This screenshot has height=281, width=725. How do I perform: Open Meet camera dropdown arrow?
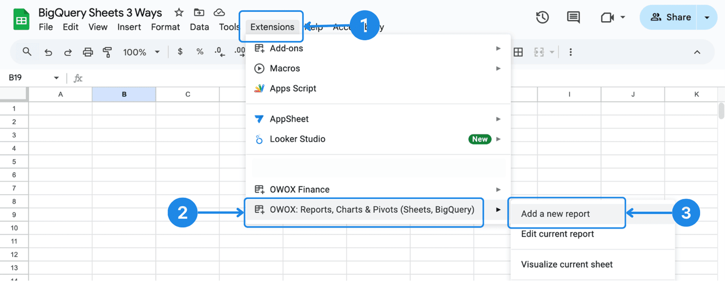623,17
